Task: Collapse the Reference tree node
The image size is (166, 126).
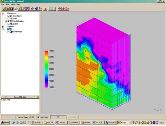Action: click(2, 13)
